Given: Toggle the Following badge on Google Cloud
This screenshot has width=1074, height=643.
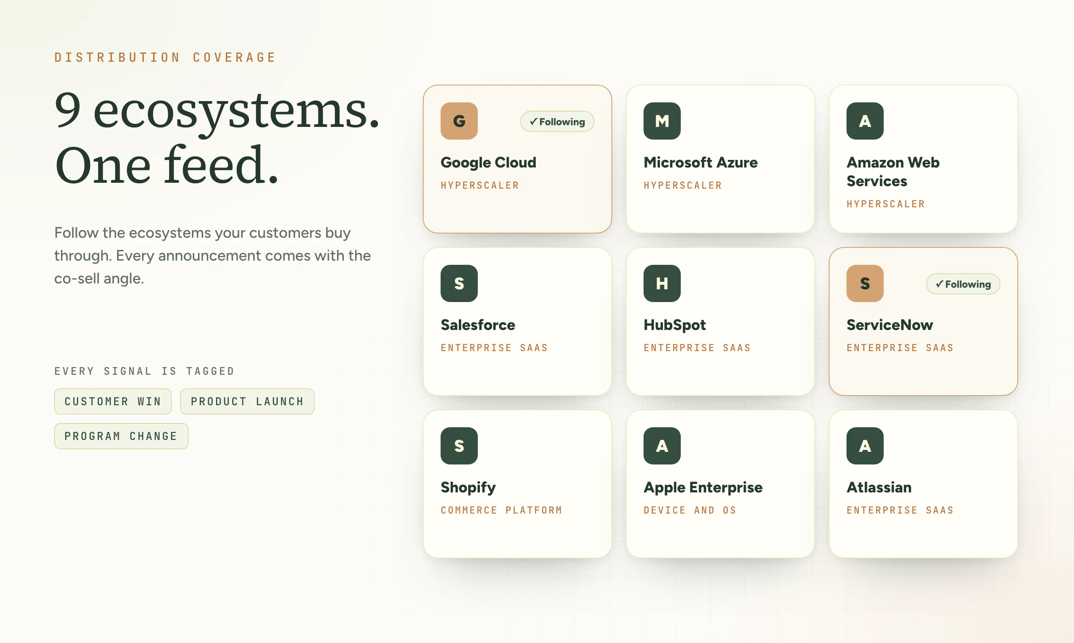Looking at the screenshot, I should (557, 122).
